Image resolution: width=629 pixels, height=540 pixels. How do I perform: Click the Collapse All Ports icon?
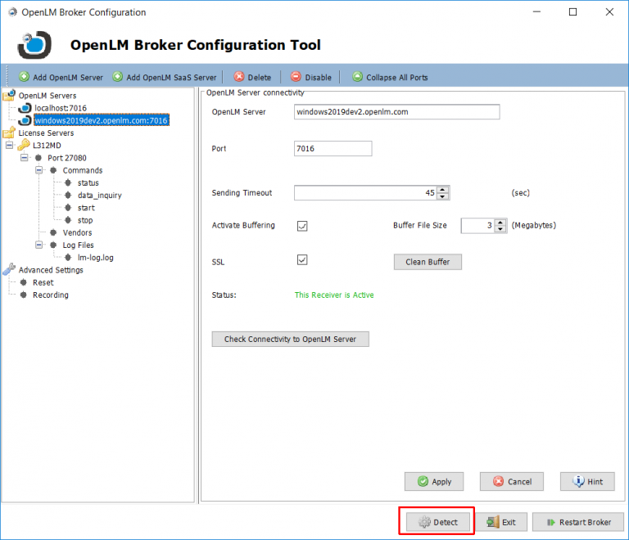click(x=357, y=77)
